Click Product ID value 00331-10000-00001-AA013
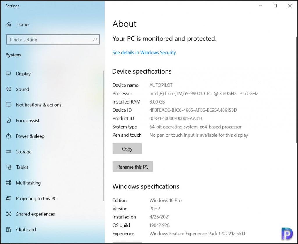Image resolution: width=298 pixels, height=244 pixels. tap(176, 118)
